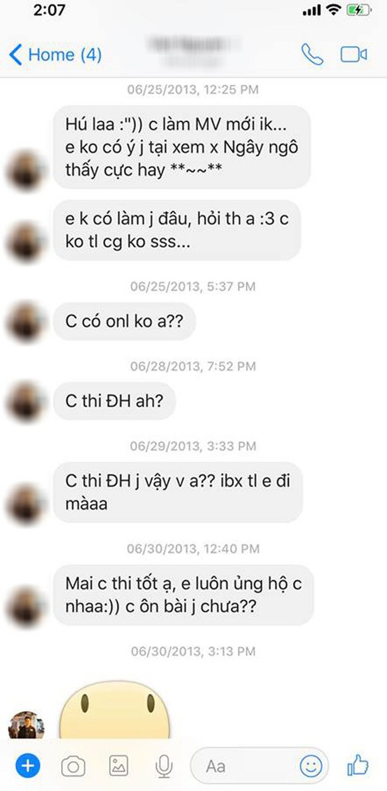The width and height of the screenshot is (387, 791).
Task: Open the photo gallery icon
Action: point(118,766)
